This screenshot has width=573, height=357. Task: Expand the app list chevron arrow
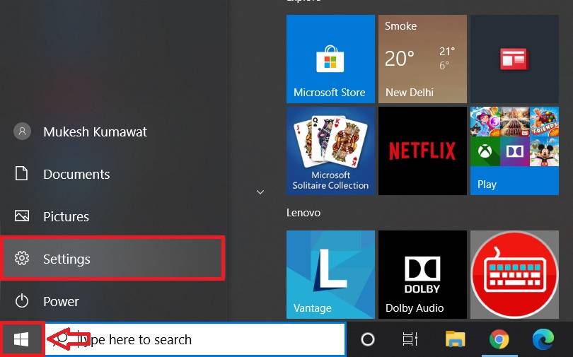click(260, 192)
